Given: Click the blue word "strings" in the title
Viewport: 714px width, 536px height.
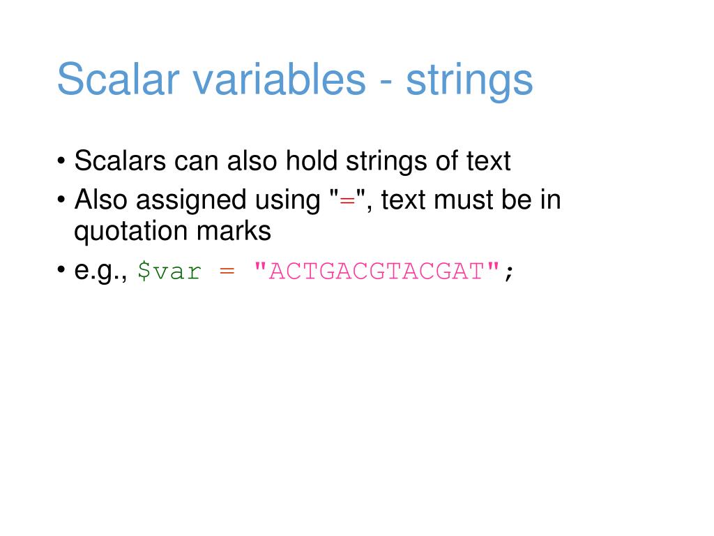Looking at the screenshot, I should pyautogui.click(x=469, y=82).
